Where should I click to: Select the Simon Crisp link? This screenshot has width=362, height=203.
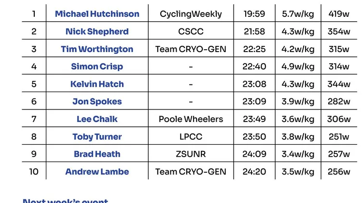(97, 67)
